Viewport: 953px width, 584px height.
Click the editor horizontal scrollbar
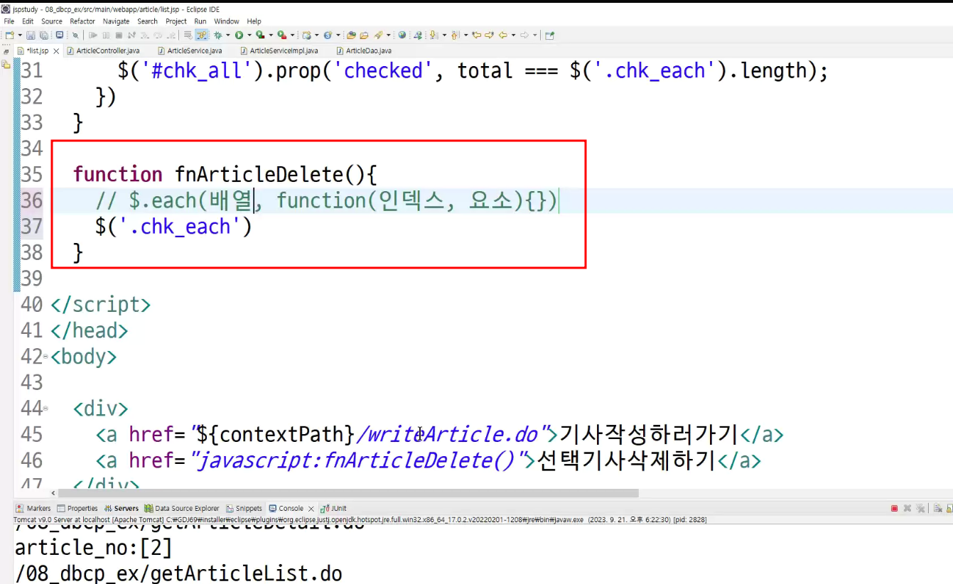click(348, 493)
